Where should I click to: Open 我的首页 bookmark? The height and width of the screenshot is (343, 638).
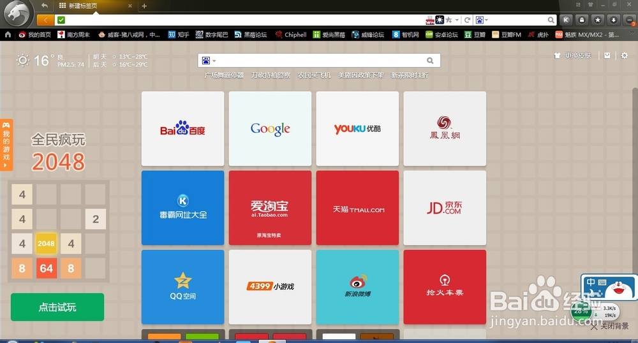[34, 34]
